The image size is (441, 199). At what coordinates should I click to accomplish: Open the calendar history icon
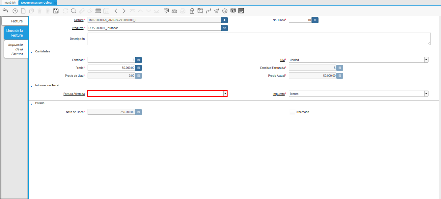click(x=106, y=11)
